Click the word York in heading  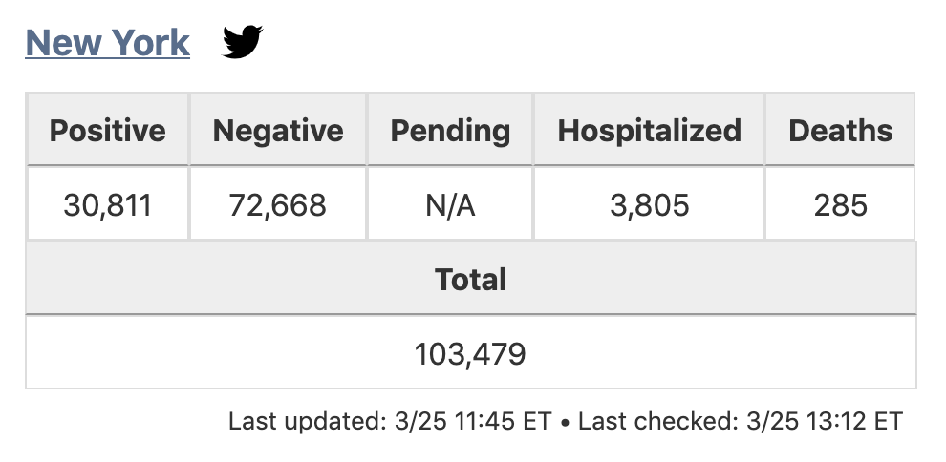(x=150, y=43)
